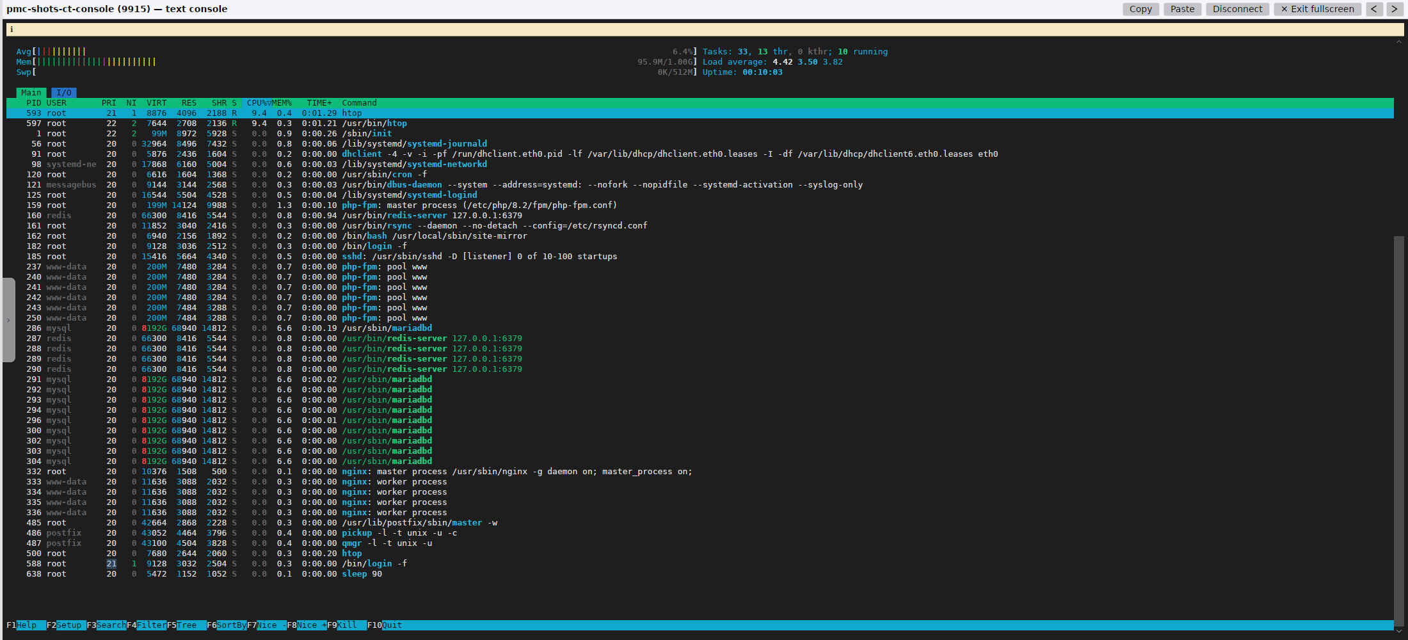Click the scrollbar up arrow at top right
The height and width of the screenshot is (640, 1408).
click(1399, 42)
